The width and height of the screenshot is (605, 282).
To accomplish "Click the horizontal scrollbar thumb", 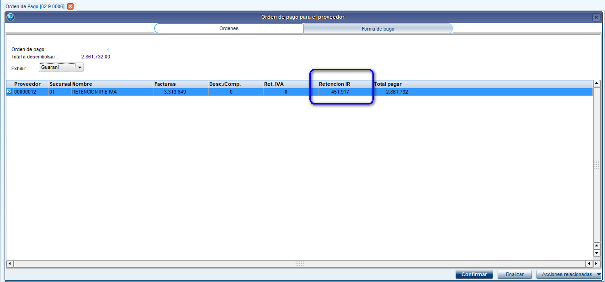I will tap(299, 263).
